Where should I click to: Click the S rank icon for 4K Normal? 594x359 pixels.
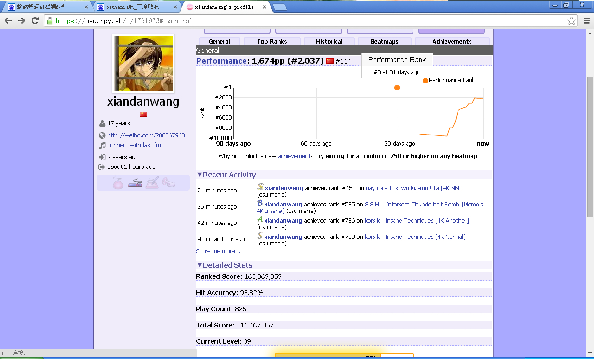tap(260, 236)
